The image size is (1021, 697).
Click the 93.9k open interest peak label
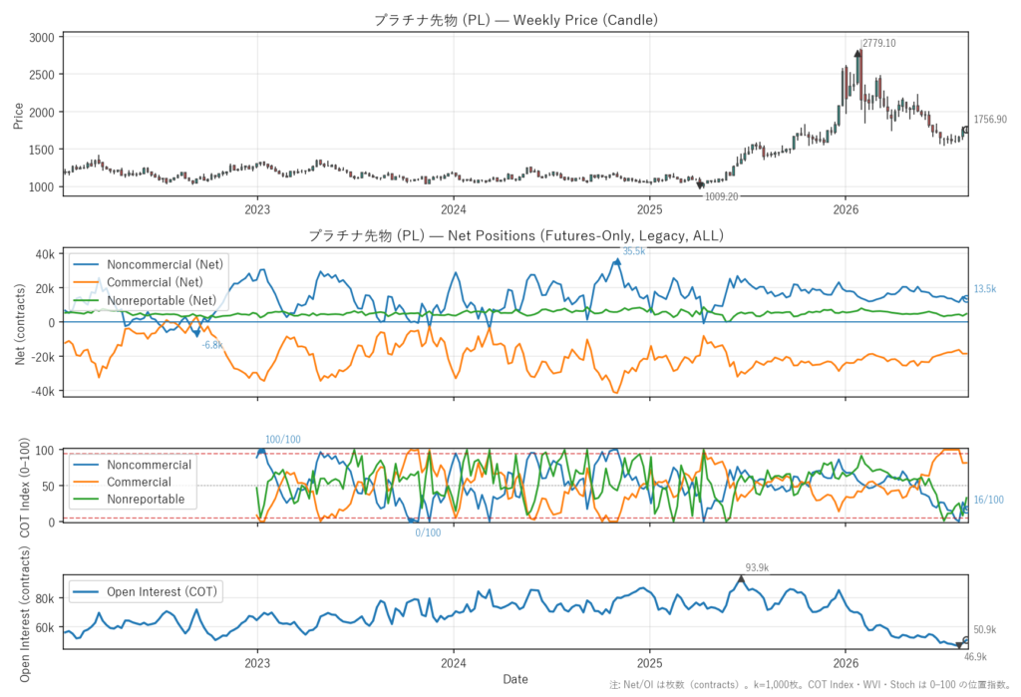[x=758, y=568]
